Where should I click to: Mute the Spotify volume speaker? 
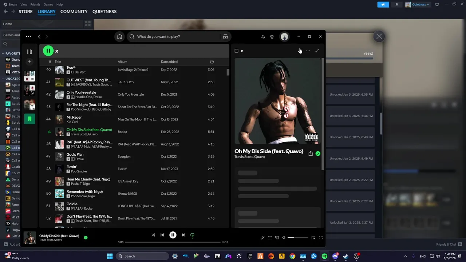[284, 238]
